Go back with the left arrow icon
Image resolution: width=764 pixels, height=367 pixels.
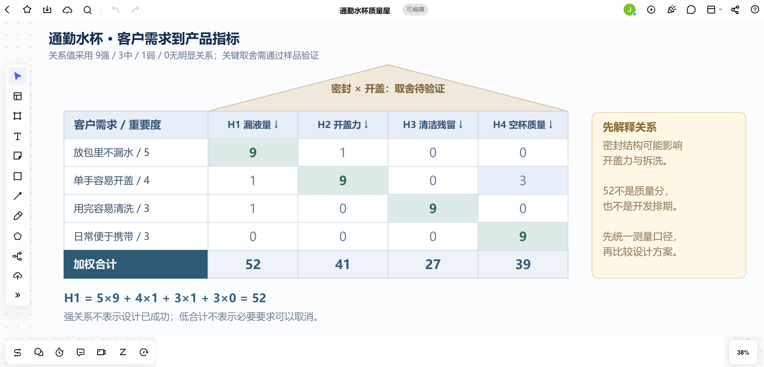point(7,10)
